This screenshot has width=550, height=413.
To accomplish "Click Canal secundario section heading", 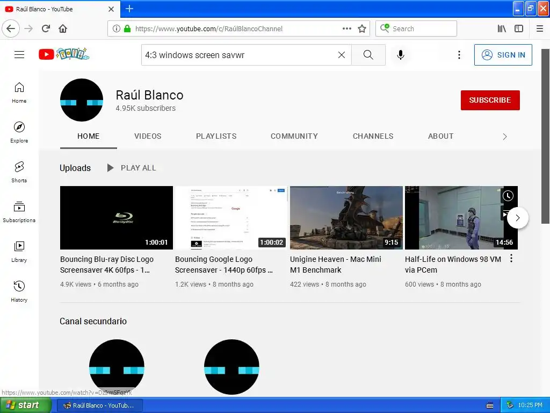I will click(x=93, y=321).
